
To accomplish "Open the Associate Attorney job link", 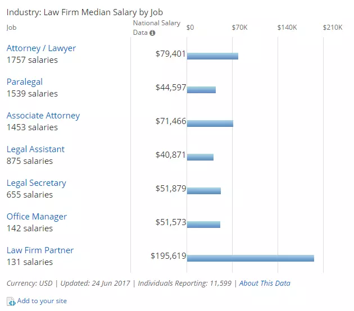I will [43, 116].
